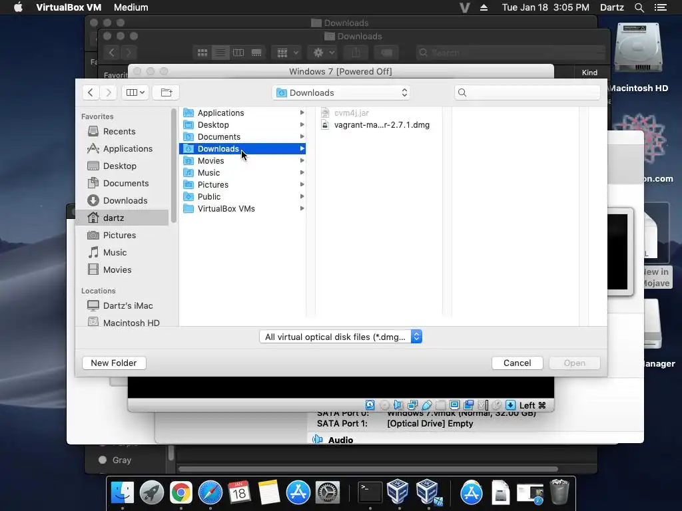
Task: Open Safari from the Dock
Action: coord(210,492)
